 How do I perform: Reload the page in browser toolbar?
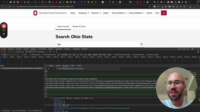coord(10,7)
